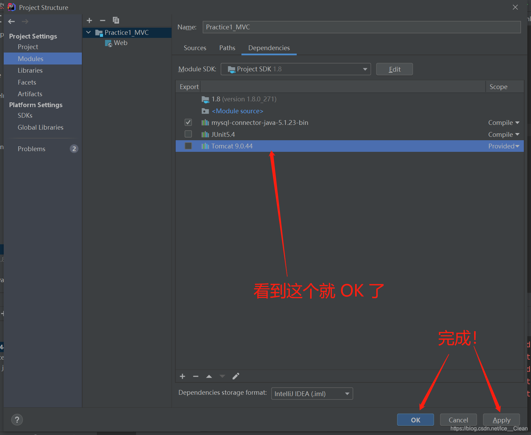This screenshot has width=531, height=435.
Task: Remove selected module with minus icon
Action: tap(103, 20)
